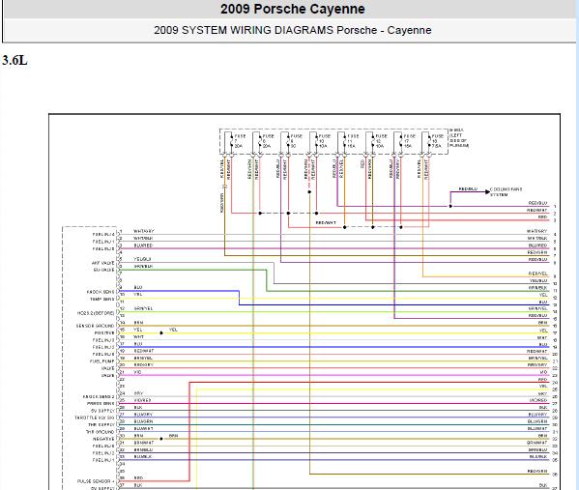The height and width of the screenshot is (490, 579).
Task: Click the Fuse 11 15A symbol
Action: 346,141
